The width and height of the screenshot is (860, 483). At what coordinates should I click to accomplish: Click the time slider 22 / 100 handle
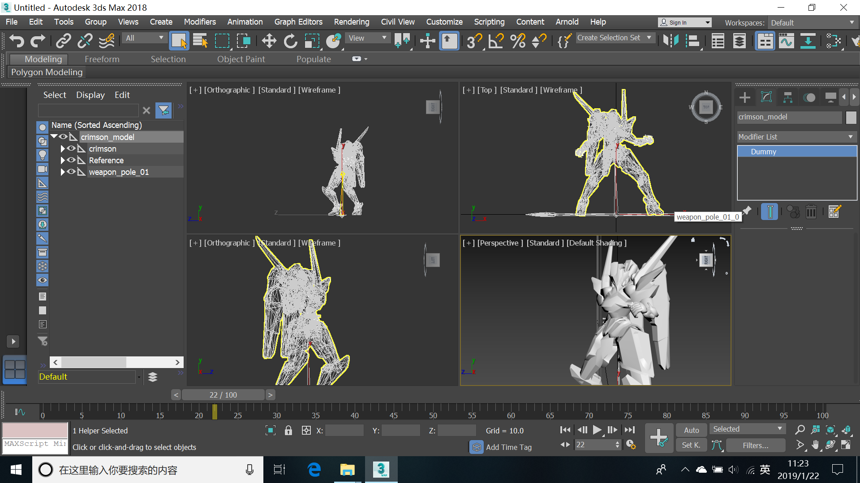[224, 395]
